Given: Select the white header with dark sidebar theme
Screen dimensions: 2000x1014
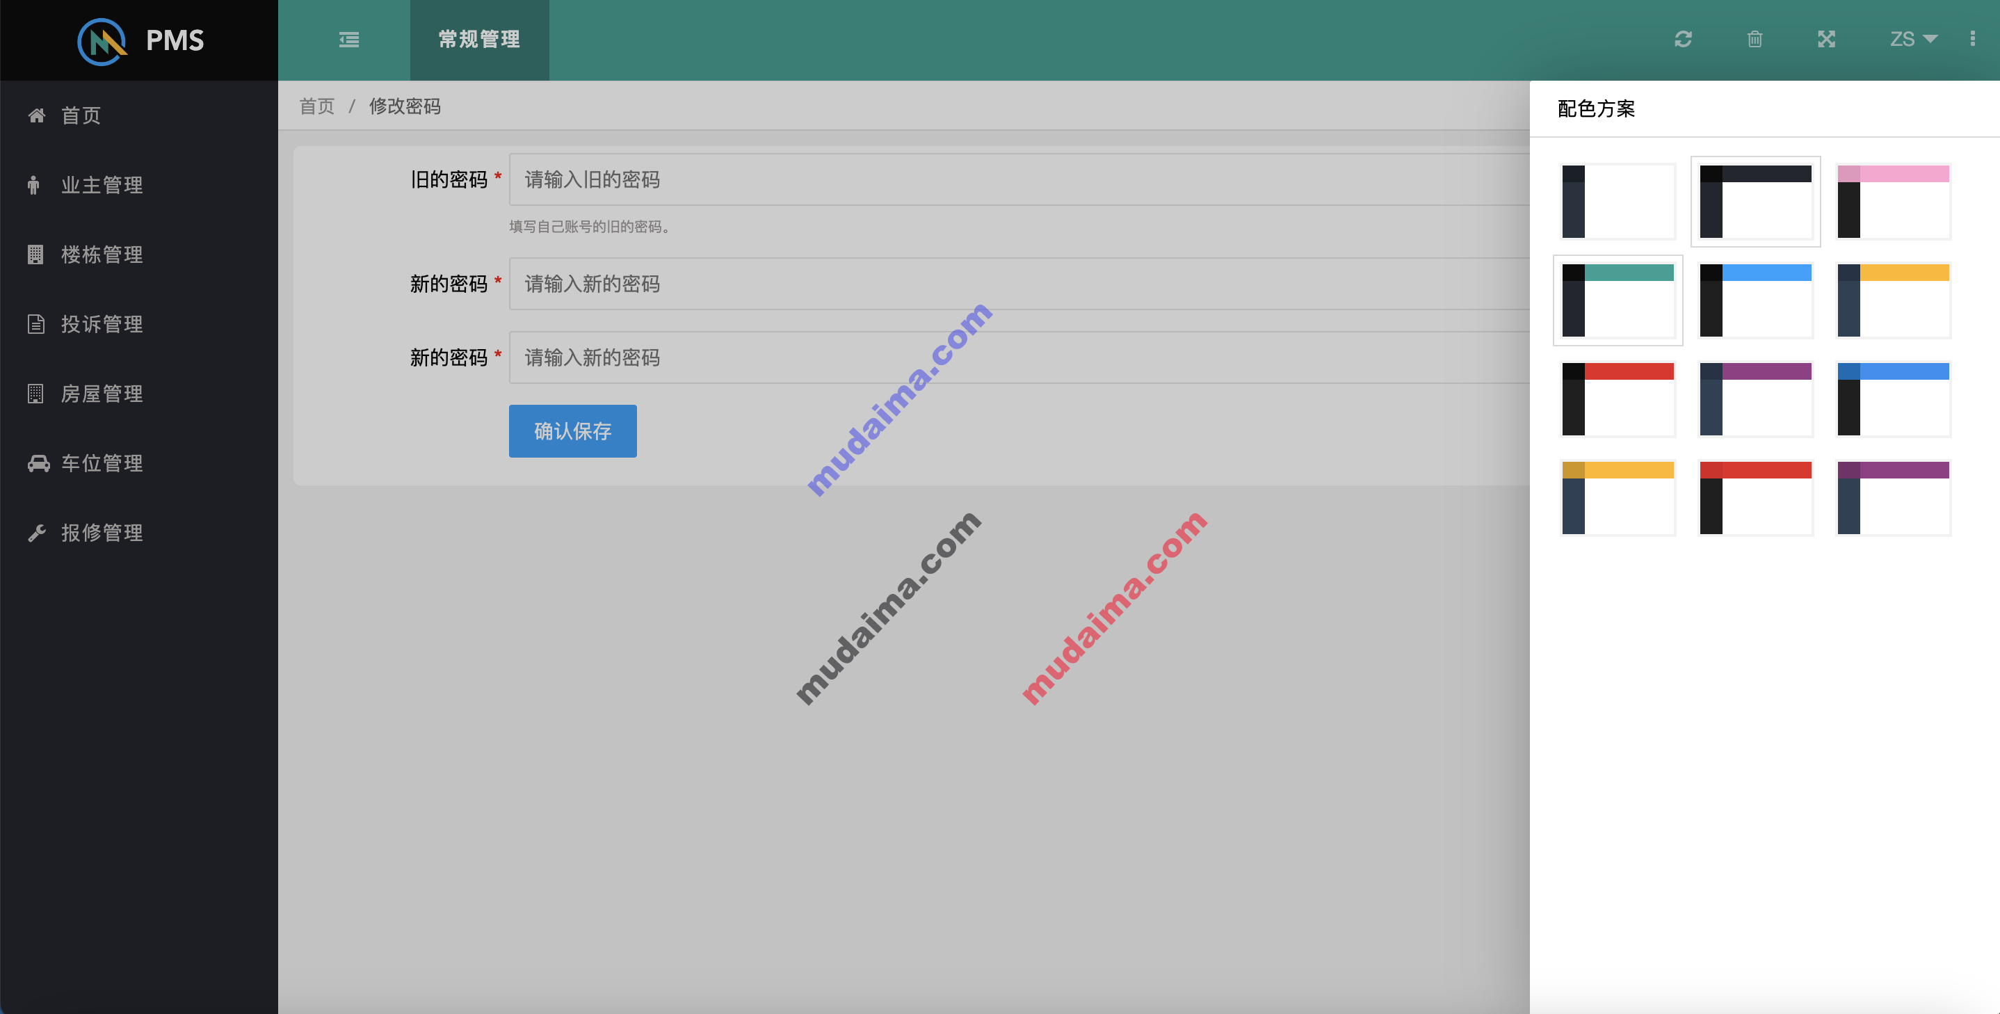Looking at the screenshot, I should pos(1618,201).
